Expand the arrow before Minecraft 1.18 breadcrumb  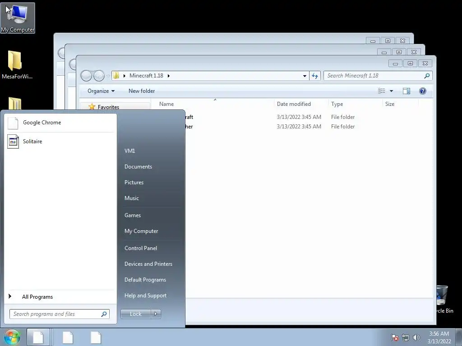pyautogui.click(x=125, y=76)
